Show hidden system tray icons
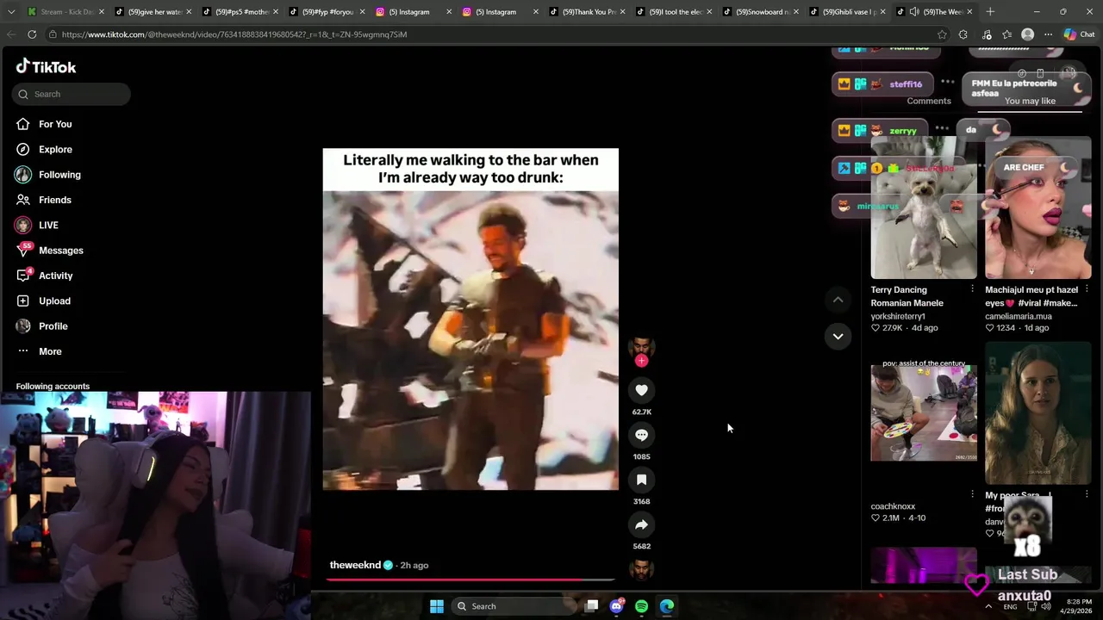The width and height of the screenshot is (1103, 620). pyautogui.click(x=988, y=606)
